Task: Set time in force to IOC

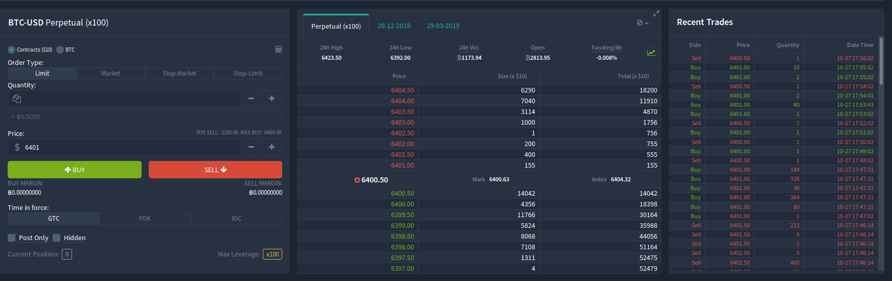Action: [236, 219]
